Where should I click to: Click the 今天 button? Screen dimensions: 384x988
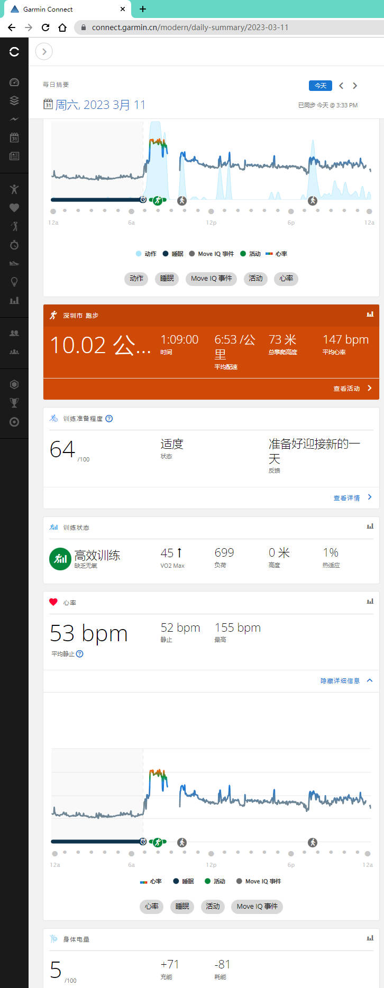320,86
